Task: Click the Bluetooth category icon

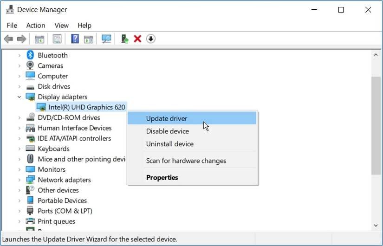Action: tap(31, 55)
